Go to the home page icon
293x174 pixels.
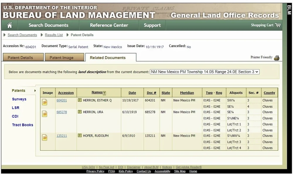[x=10, y=25]
